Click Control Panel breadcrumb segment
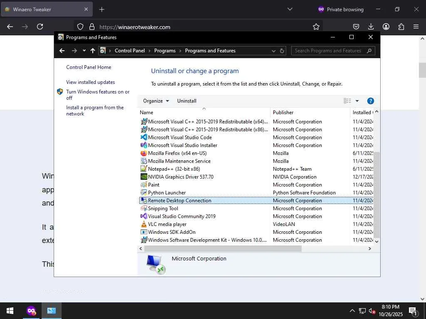Screen dimensions: 426x319 click(130, 51)
